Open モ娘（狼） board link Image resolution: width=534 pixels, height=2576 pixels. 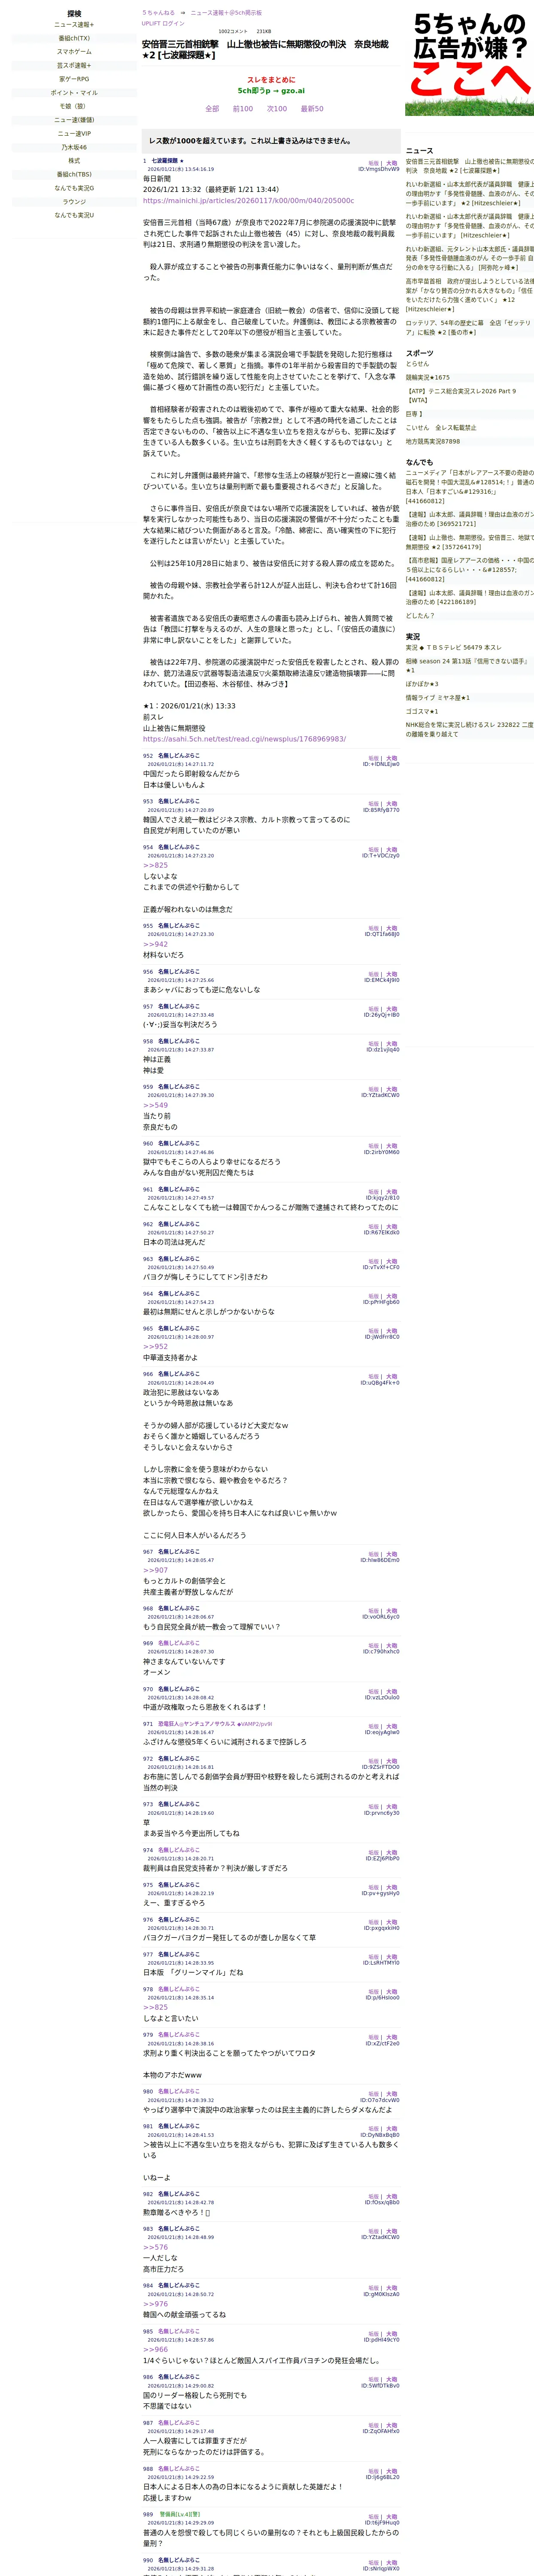[x=74, y=106]
